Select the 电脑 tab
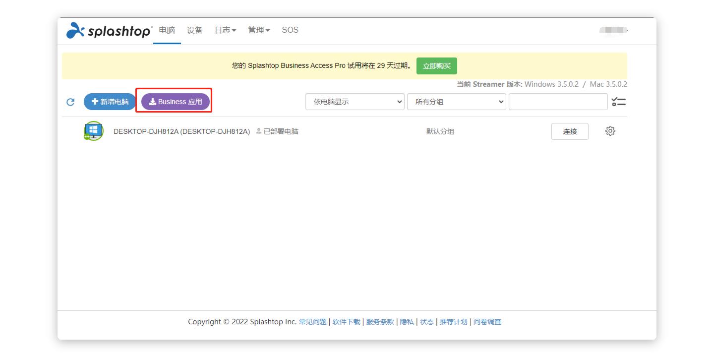714x357 pixels. point(167,30)
